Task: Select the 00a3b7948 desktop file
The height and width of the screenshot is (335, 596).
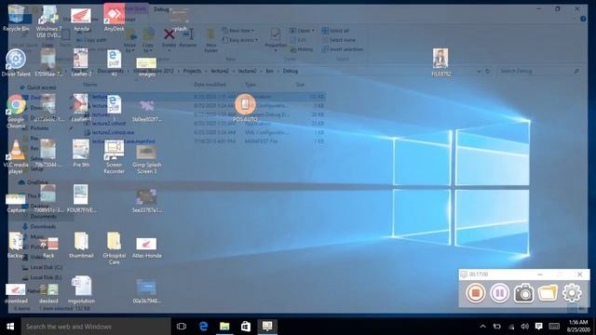Action: [147, 291]
